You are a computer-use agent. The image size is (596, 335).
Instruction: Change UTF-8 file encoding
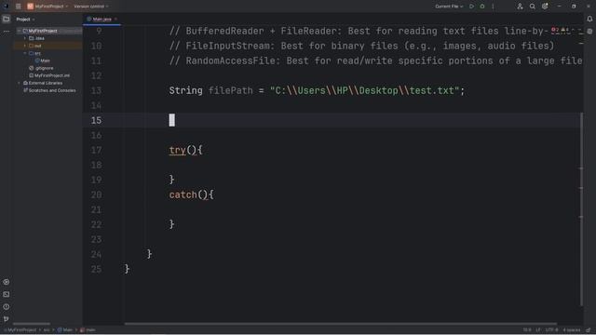coord(551,330)
